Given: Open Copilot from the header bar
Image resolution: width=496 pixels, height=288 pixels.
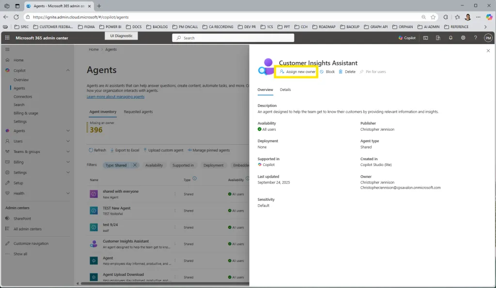Looking at the screenshot, I should tap(407, 38).
